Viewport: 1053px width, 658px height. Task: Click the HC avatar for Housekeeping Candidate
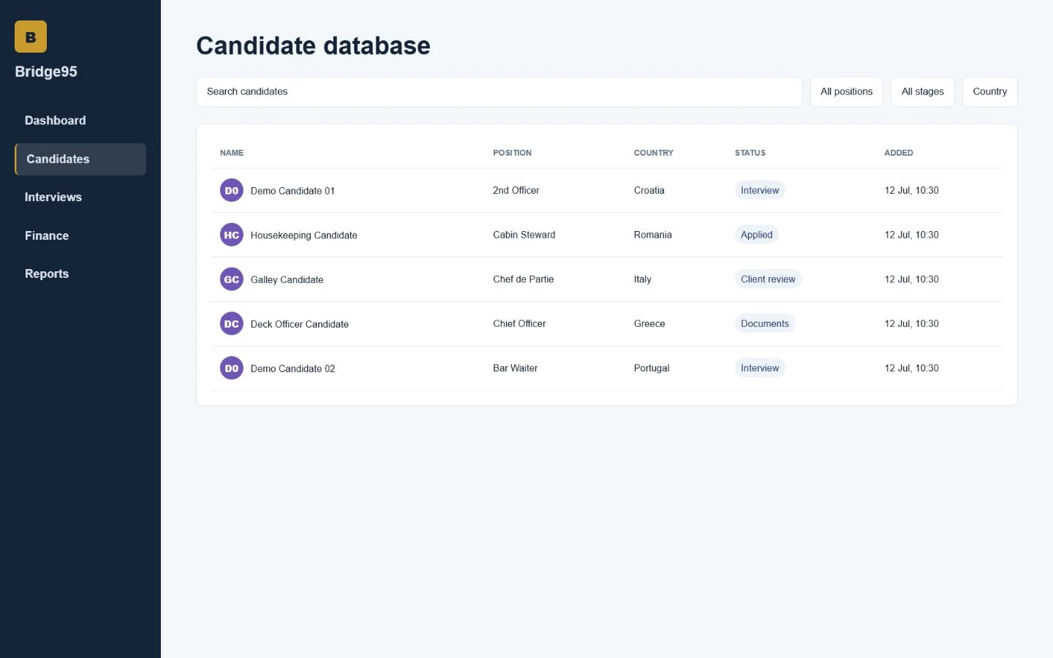(x=232, y=235)
